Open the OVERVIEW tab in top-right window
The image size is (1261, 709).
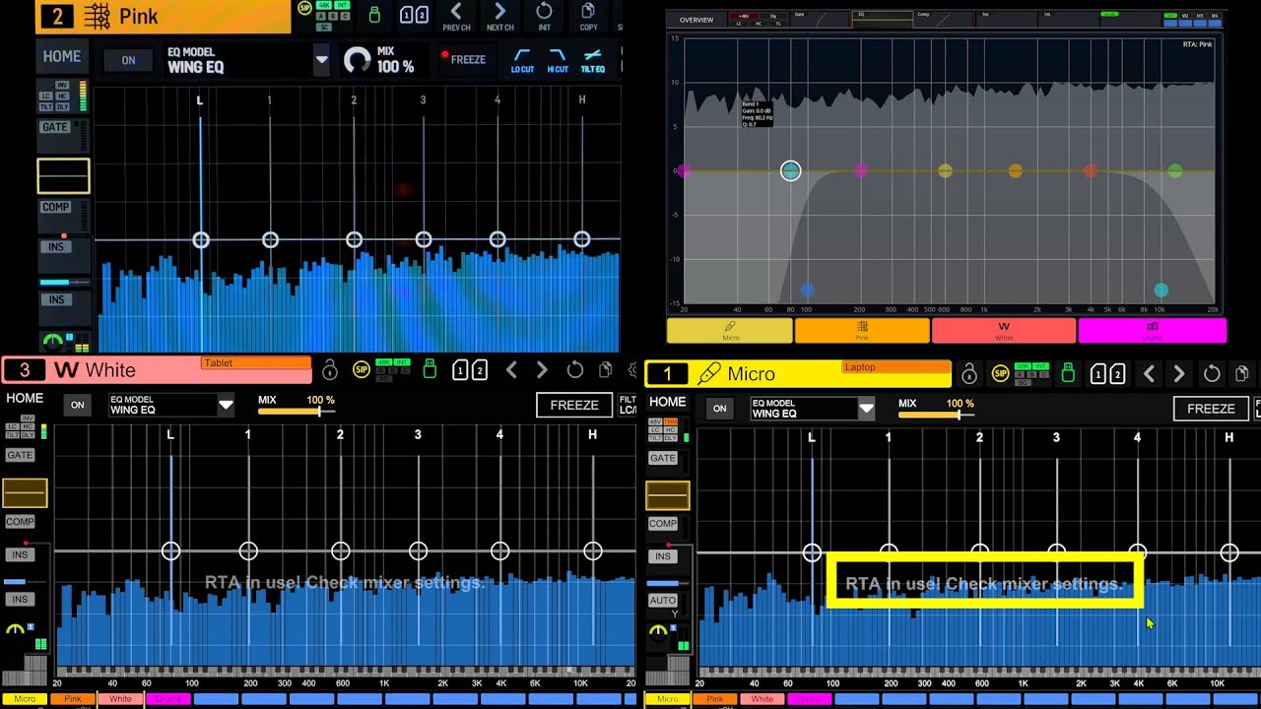pyautogui.click(x=697, y=20)
